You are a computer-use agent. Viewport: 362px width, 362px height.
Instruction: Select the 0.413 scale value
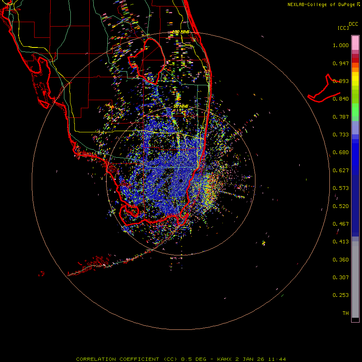pyautogui.click(x=341, y=242)
